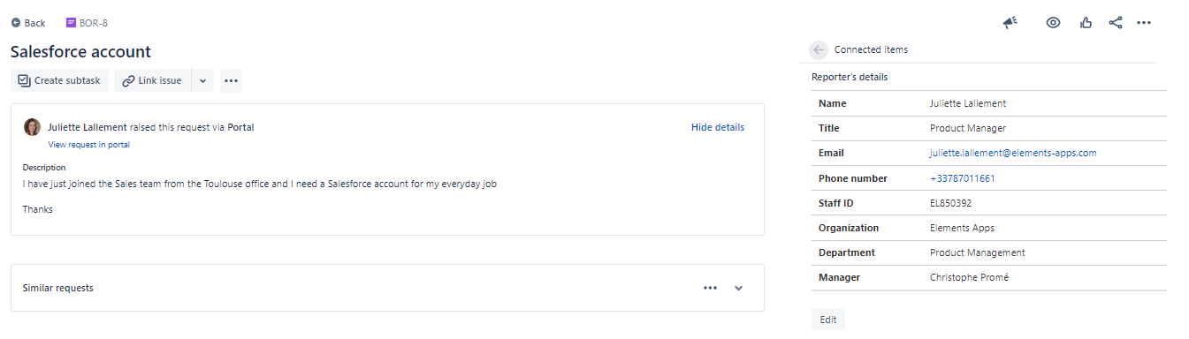
Task: Open the top-right more actions menu
Action: [x=1144, y=23]
